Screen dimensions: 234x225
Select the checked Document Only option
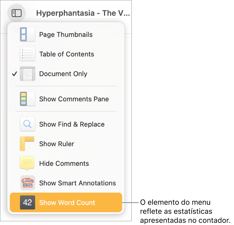[63, 74]
